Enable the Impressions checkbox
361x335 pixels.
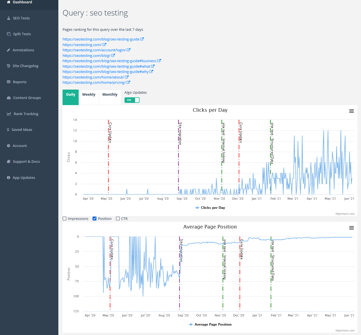64,219
